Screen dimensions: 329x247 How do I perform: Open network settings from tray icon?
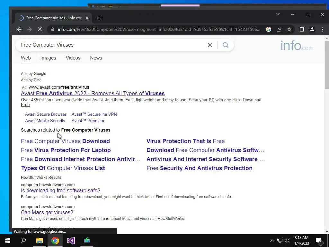(280, 241)
